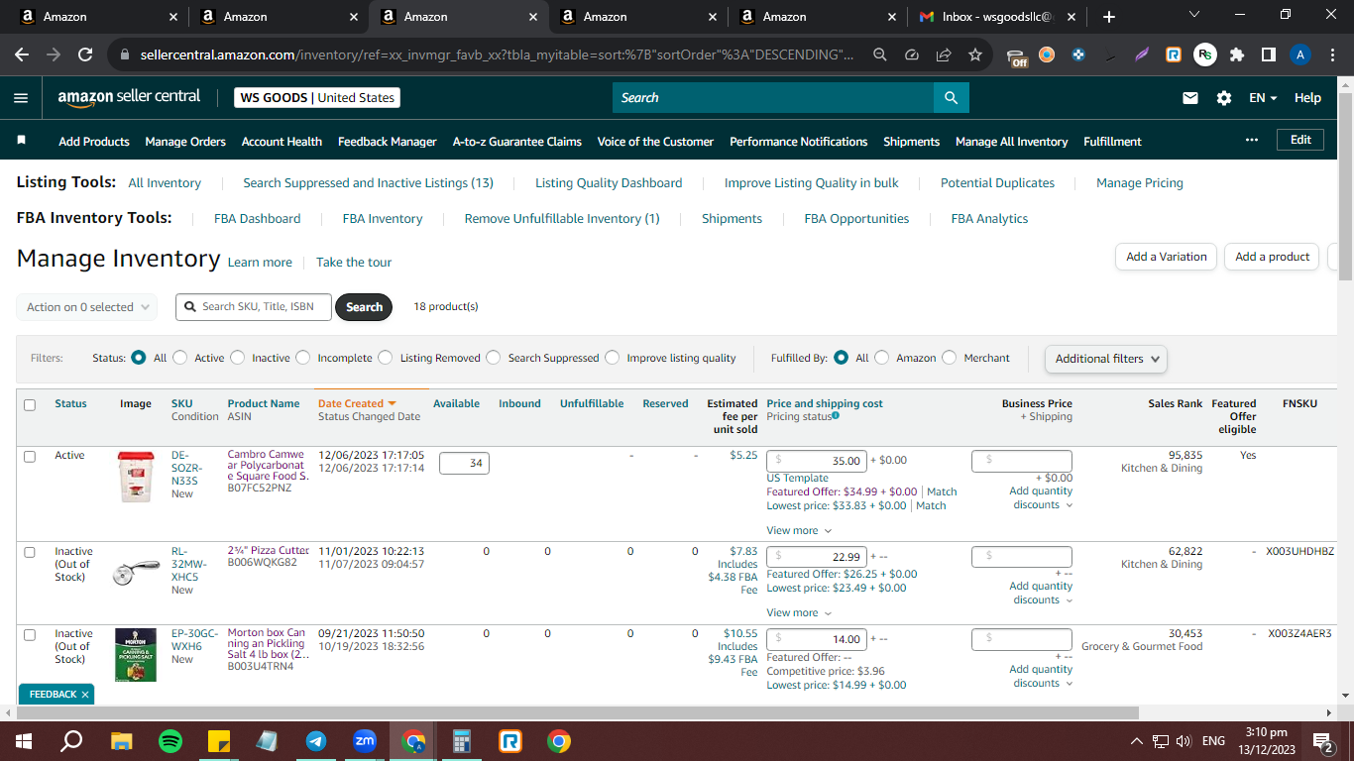Check the Pizza Cutter row checkbox
Viewport: 1354px width, 761px height.
[30, 552]
